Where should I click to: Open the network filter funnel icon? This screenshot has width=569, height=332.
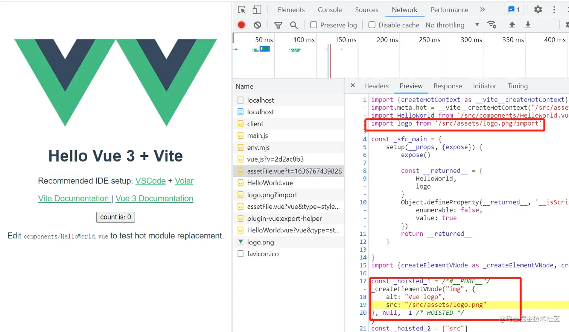pyautogui.click(x=278, y=25)
